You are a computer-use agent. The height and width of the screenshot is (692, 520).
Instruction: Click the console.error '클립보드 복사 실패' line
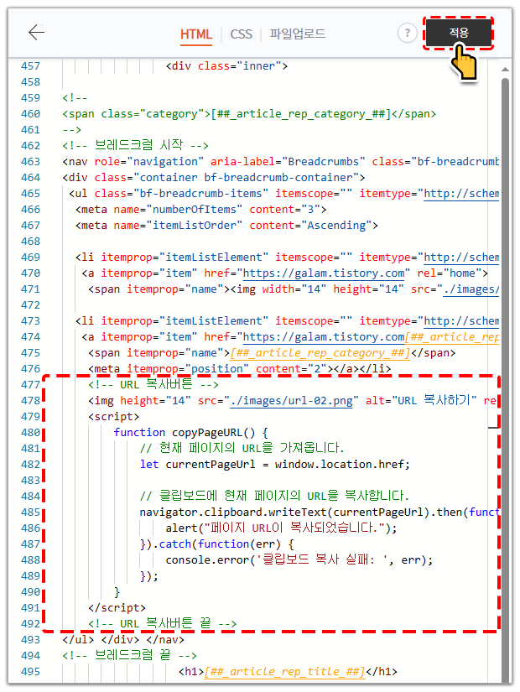coord(299,560)
